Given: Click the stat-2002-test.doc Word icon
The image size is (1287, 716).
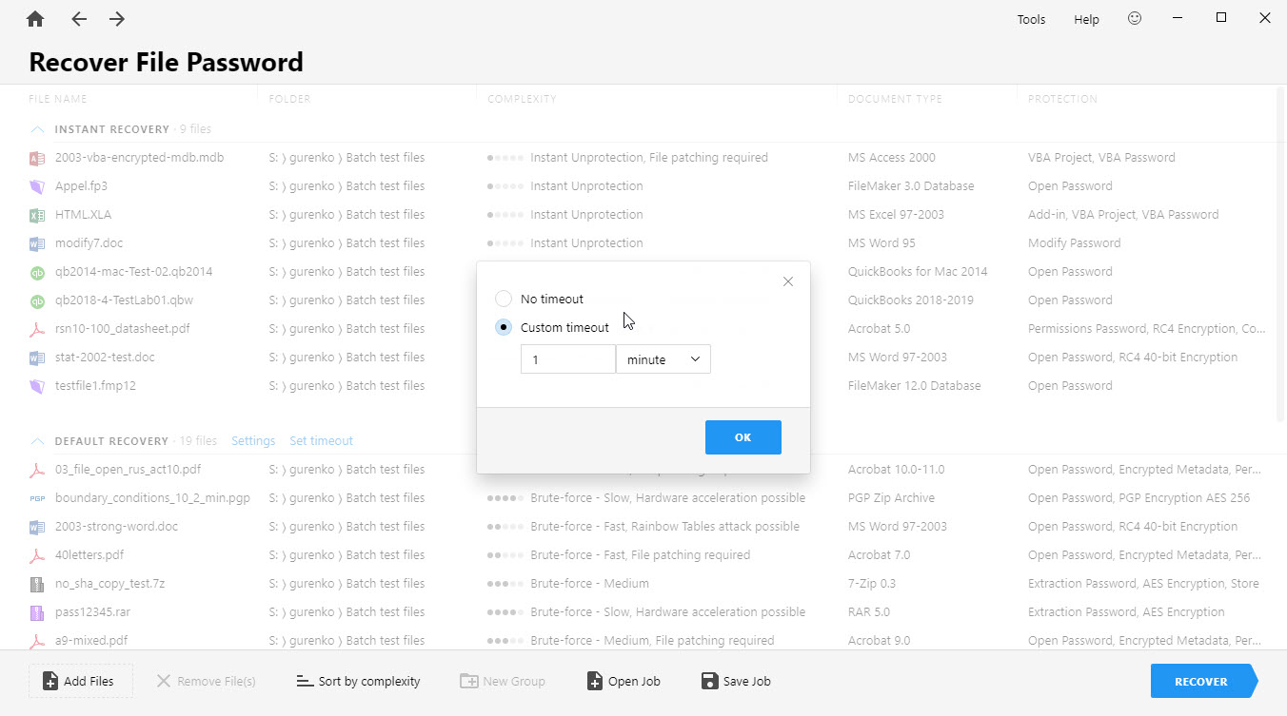Looking at the screenshot, I should coord(37,358).
